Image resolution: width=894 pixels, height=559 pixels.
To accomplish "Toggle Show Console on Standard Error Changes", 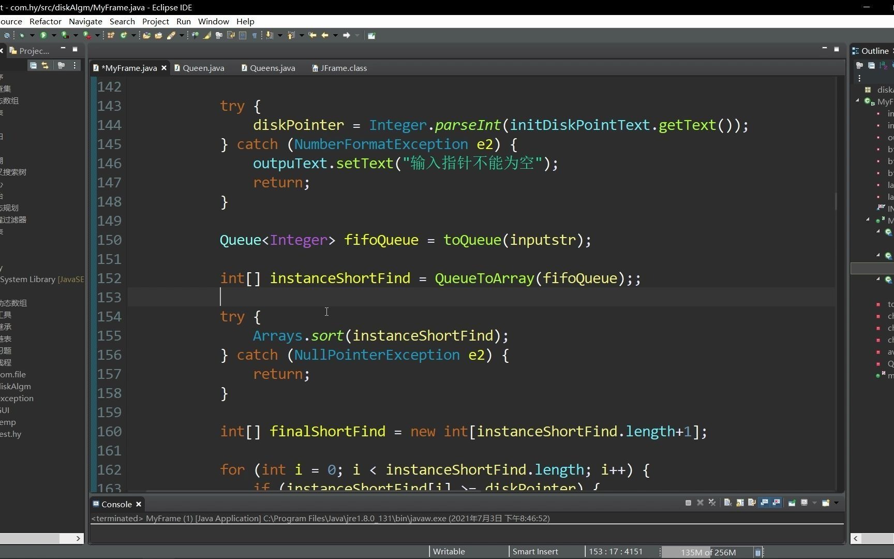I will (776, 503).
